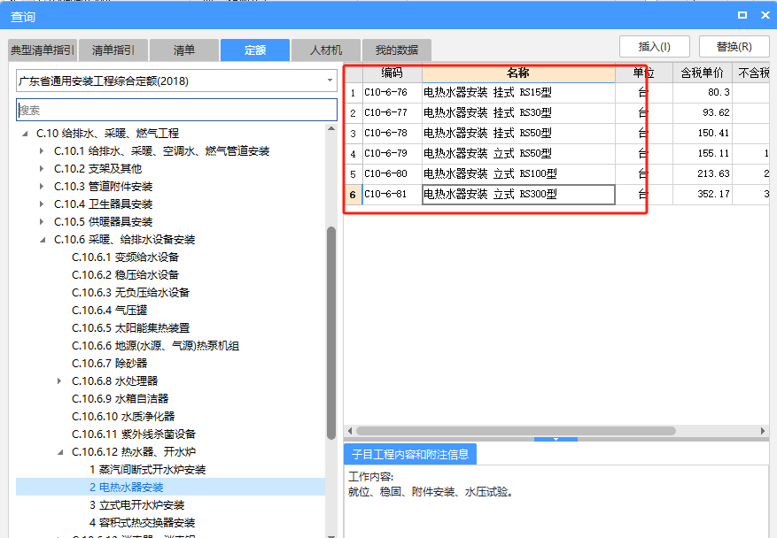The image size is (777, 538).
Task: Collapse the C.10 给排水、采暖、燃气工程 node
Action: (25, 134)
